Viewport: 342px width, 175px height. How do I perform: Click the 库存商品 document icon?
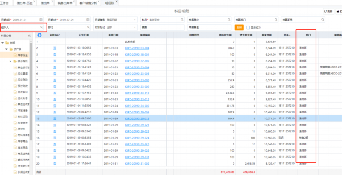pos(15,141)
